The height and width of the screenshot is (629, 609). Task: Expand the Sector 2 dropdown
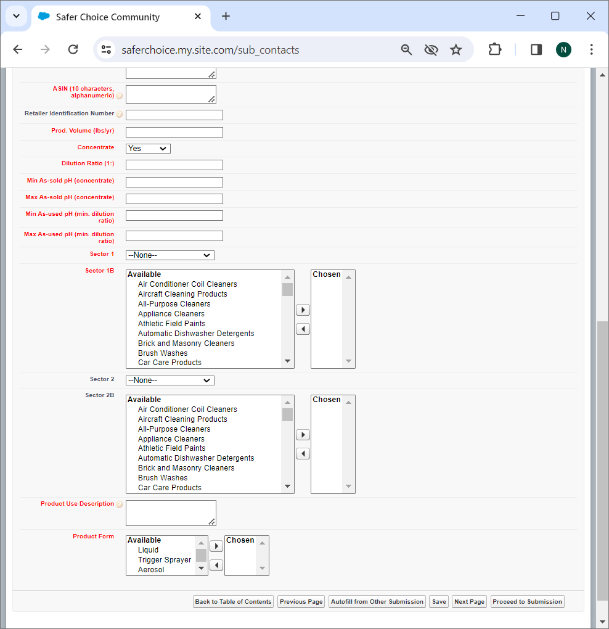point(170,380)
